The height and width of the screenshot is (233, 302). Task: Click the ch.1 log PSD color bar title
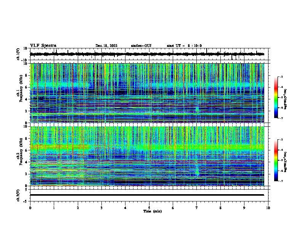[x=286, y=99]
